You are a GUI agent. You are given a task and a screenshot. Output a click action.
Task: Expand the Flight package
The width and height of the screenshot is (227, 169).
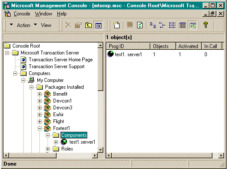pos(39,121)
